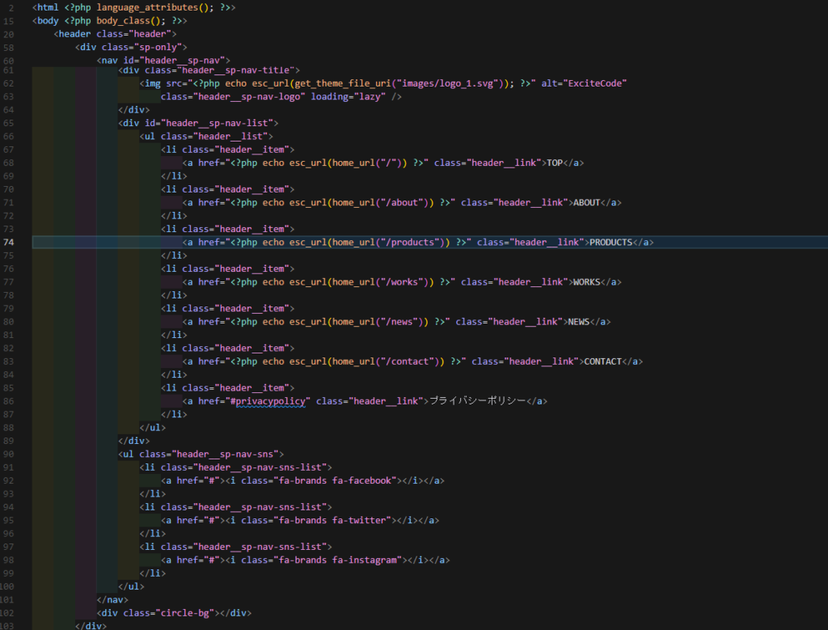Click line number 62 in the gutter
This screenshot has width=828, height=630.
[8, 83]
